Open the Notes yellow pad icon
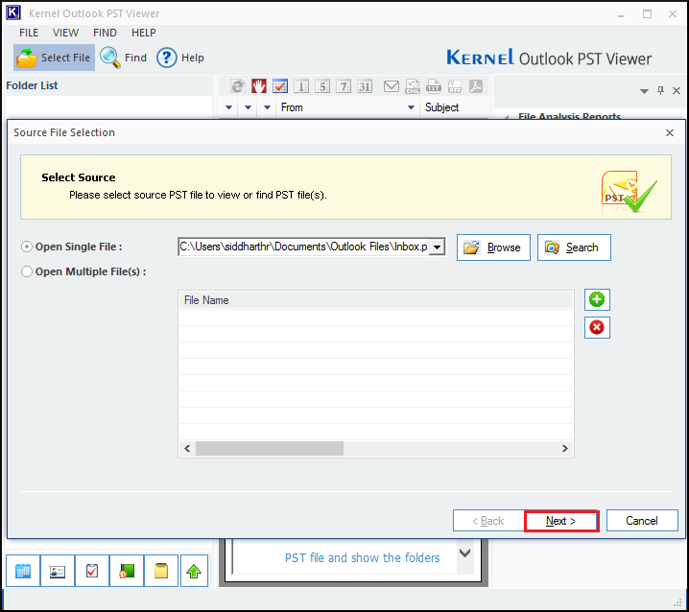This screenshot has width=689, height=612. click(x=161, y=571)
